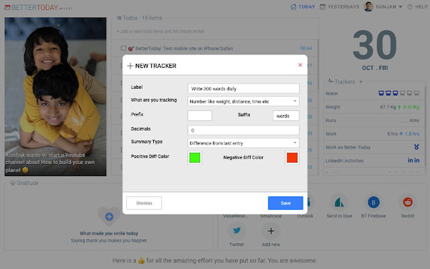
Task: Go to the Today tab
Action: tap(303, 7)
